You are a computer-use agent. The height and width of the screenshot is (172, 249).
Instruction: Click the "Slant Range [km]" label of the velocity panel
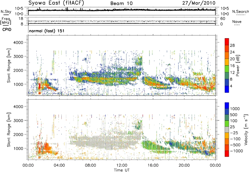point(9,130)
